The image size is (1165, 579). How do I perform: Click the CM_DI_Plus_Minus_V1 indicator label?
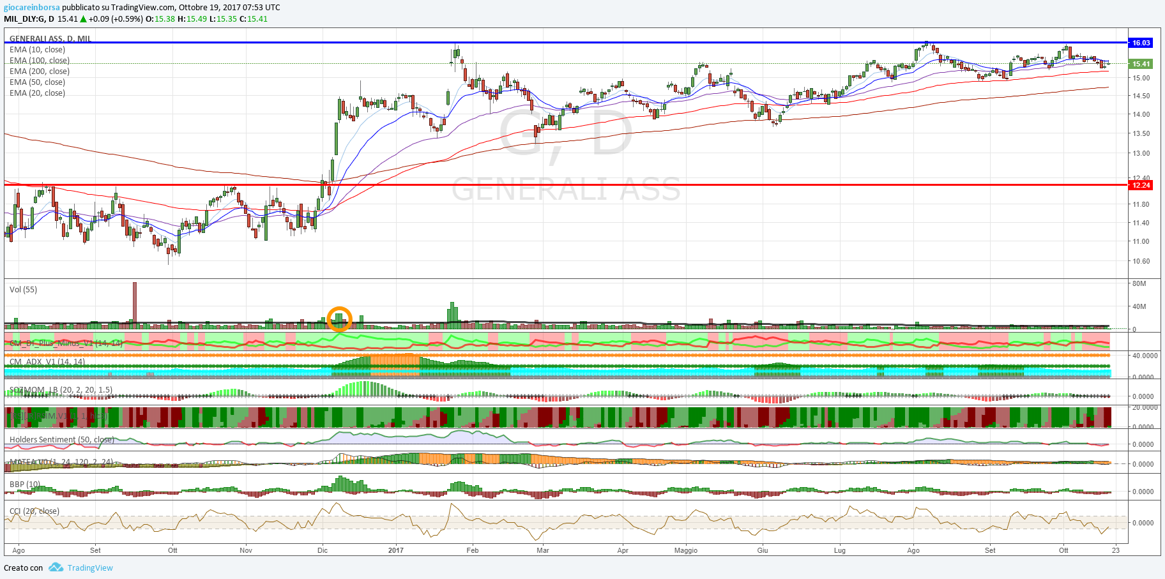click(x=66, y=343)
